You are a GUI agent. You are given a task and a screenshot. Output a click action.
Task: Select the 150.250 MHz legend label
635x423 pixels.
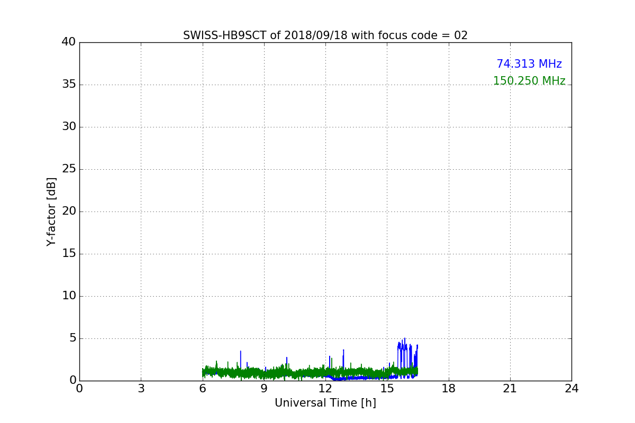point(529,81)
